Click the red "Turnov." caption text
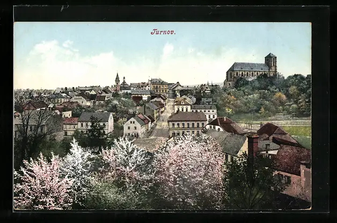337x223 pixels. tap(163, 32)
